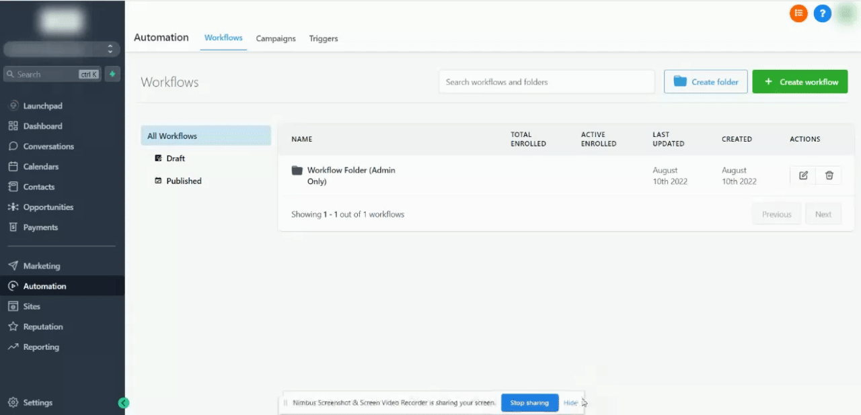This screenshot has width=861, height=415.
Task: Filter by Published workflows
Action: point(184,181)
